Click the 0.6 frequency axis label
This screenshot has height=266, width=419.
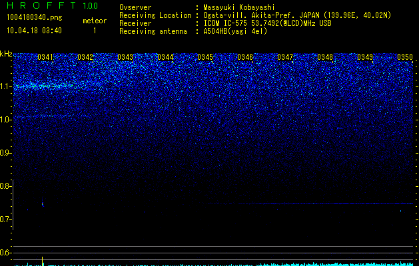[x=6, y=253]
